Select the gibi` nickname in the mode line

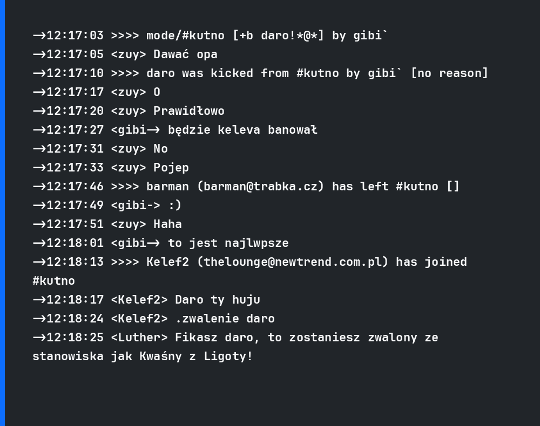point(370,36)
